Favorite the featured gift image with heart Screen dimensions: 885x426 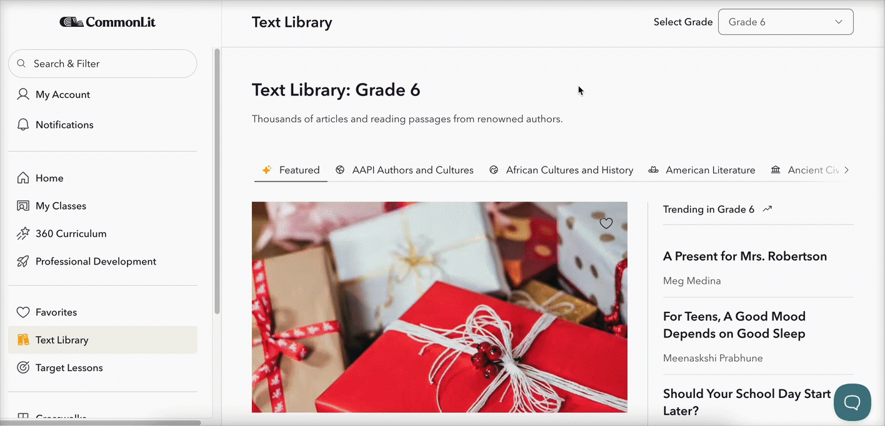606,223
